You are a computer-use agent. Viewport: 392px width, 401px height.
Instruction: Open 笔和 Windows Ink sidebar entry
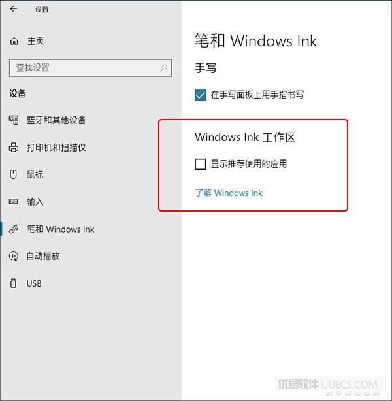click(x=61, y=229)
